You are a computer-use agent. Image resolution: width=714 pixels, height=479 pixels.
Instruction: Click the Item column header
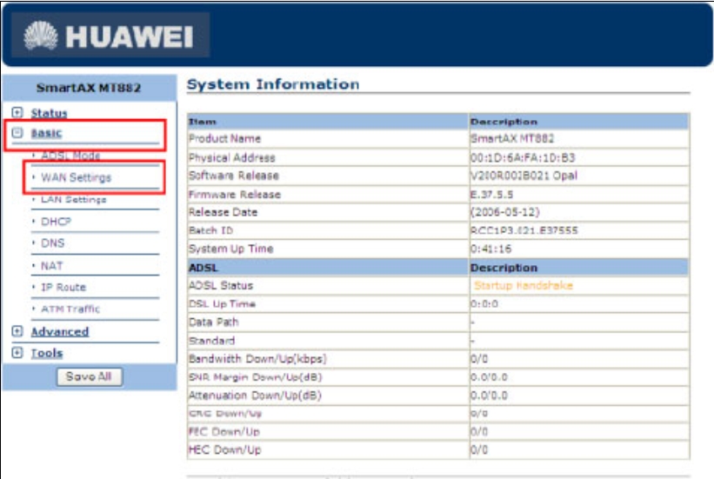coord(329,122)
